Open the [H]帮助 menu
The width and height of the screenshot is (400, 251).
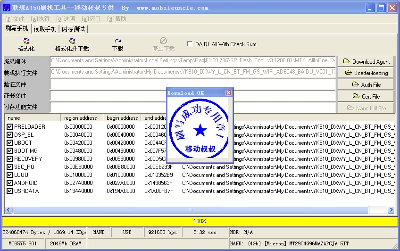(117, 19)
